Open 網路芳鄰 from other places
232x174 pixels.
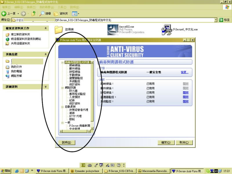point(16,76)
